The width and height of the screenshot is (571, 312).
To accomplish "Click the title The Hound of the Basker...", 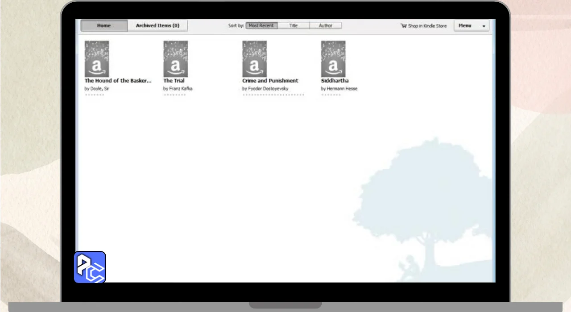I will (x=118, y=81).
